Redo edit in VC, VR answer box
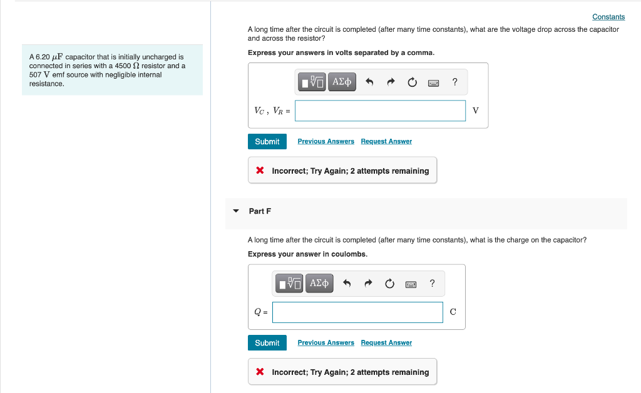 pyautogui.click(x=391, y=82)
